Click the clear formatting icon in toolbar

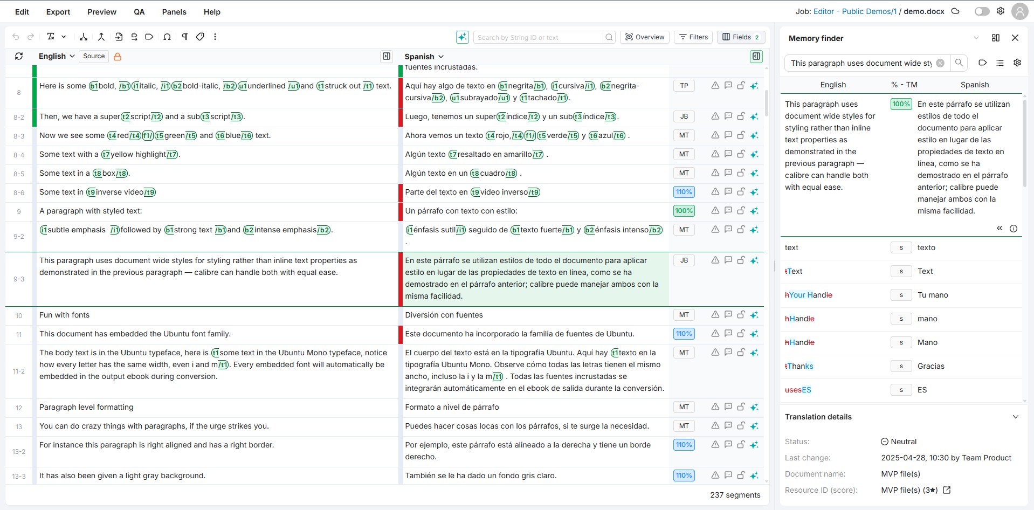pyautogui.click(x=51, y=37)
